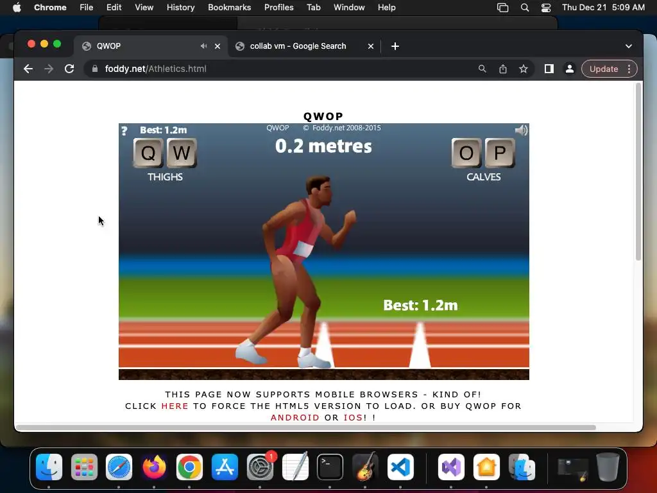Open the View menu
This screenshot has height=493, width=657.
[144, 8]
